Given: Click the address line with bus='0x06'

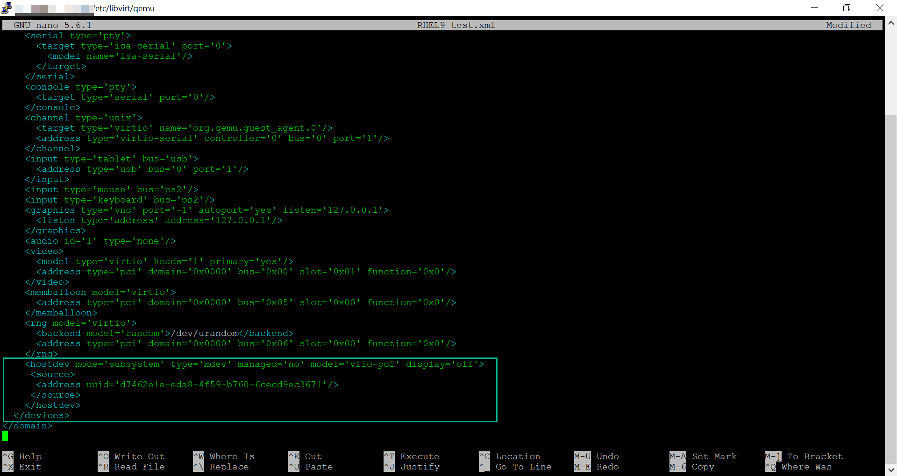Looking at the screenshot, I should [x=246, y=343].
